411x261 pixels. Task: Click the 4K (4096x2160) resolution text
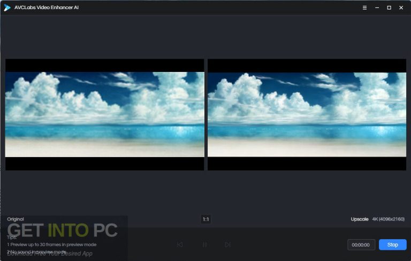[389, 219]
